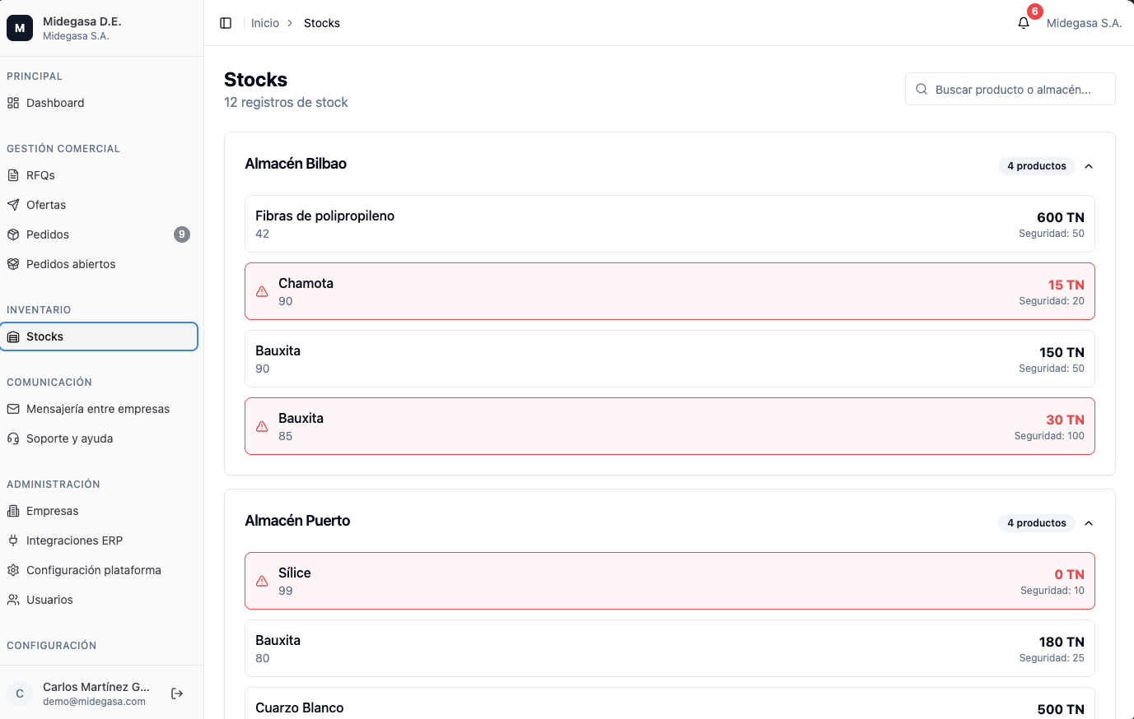The height and width of the screenshot is (719, 1134).
Task: Click the Ofertas paper plane icon
Action: [x=13, y=205]
